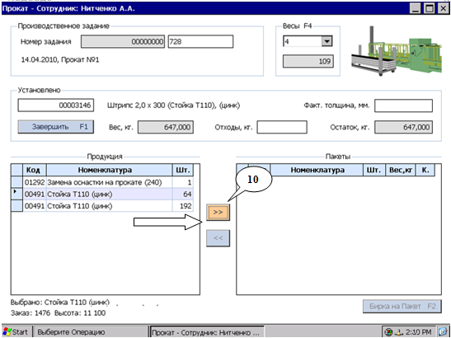Click the << move-back arrow button
The width and height of the screenshot is (451, 338).
click(x=218, y=238)
